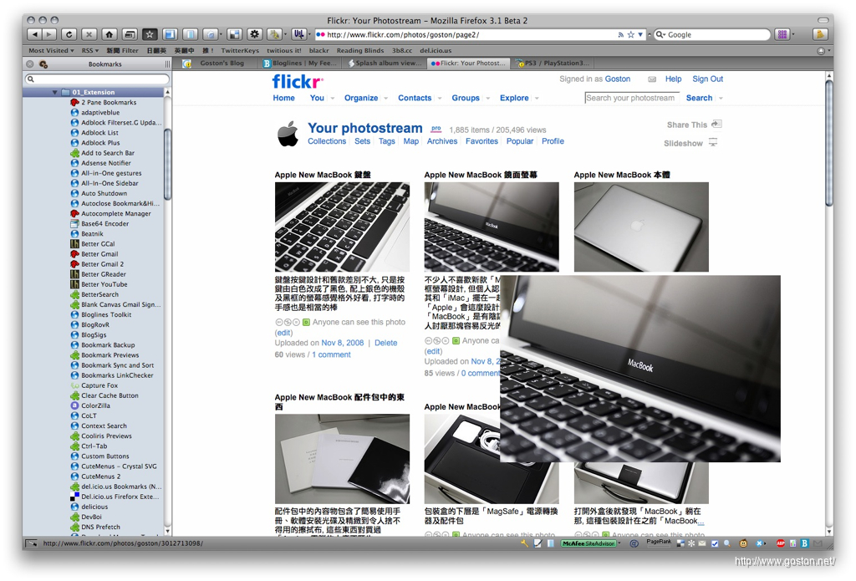The image size is (856, 581).
Task: Open the MacBook body photo thumbnail
Action: (641, 227)
